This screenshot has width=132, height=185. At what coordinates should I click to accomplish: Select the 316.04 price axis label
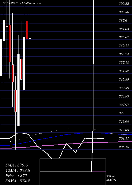point(124,121)
